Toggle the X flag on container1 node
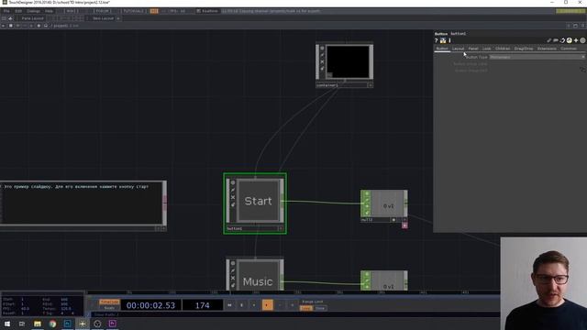Screen dimensions: 587x330 point(322,61)
